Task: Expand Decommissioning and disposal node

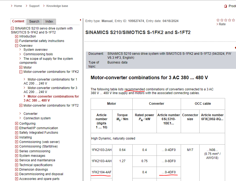Action: [x=16, y=174]
